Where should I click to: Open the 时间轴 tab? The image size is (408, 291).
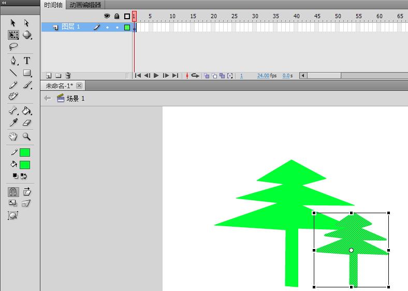coord(53,5)
